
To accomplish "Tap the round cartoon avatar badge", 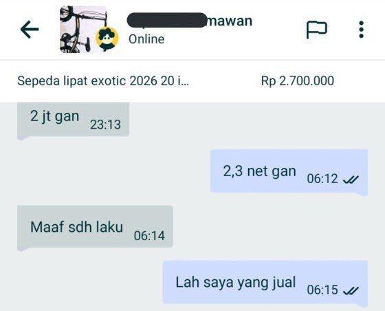I will click(107, 39).
